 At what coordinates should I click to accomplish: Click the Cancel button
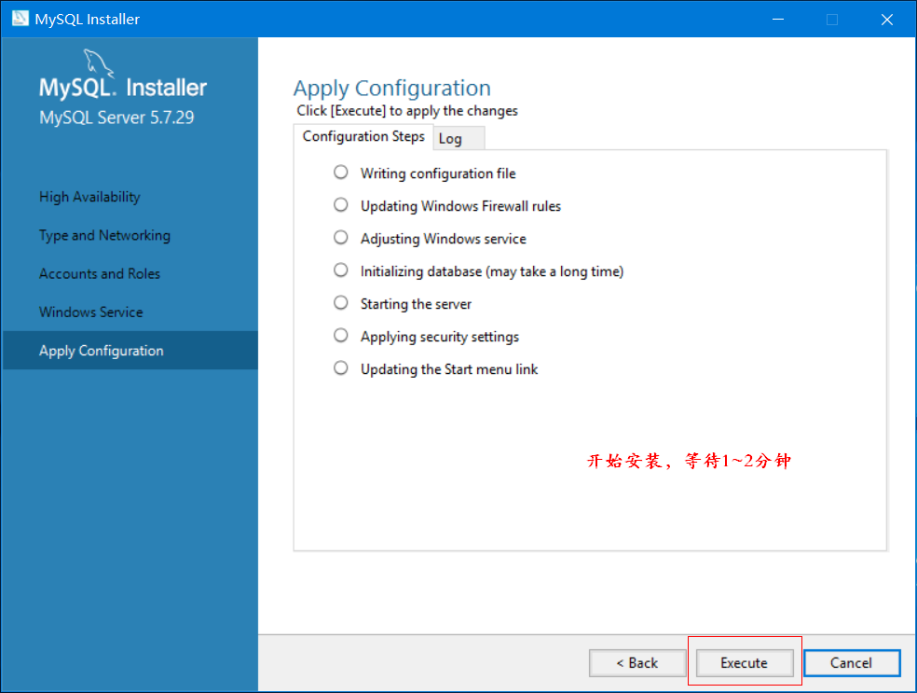click(852, 662)
